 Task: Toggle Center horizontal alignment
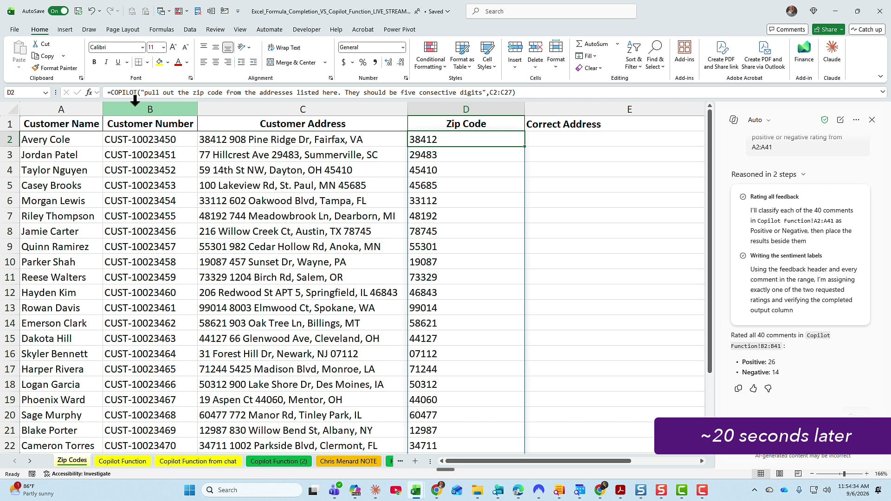[215, 62]
